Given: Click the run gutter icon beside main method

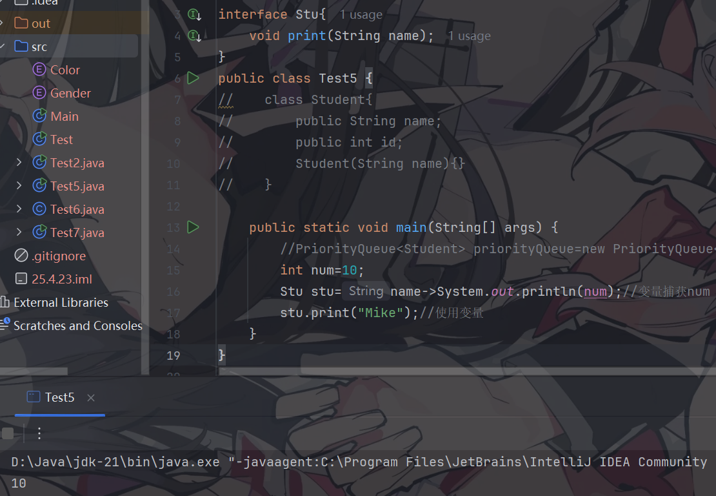Looking at the screenshot, I should click(193, 227).
